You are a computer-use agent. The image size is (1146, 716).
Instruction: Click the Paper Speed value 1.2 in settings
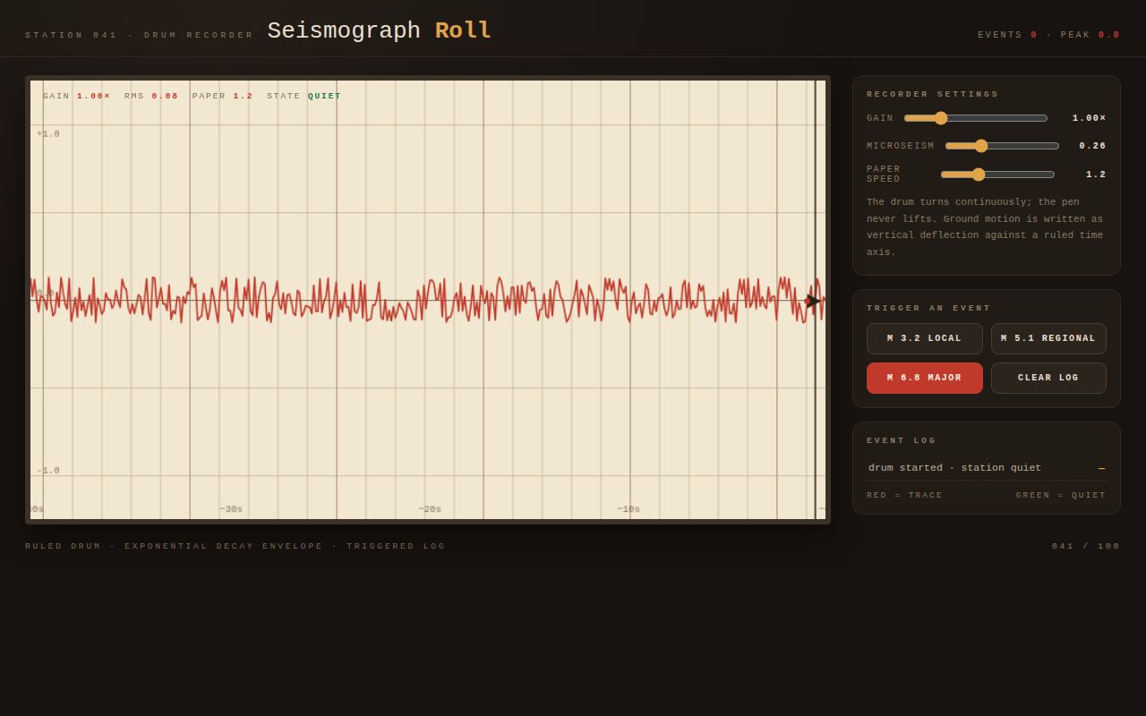coord(1096,175)
